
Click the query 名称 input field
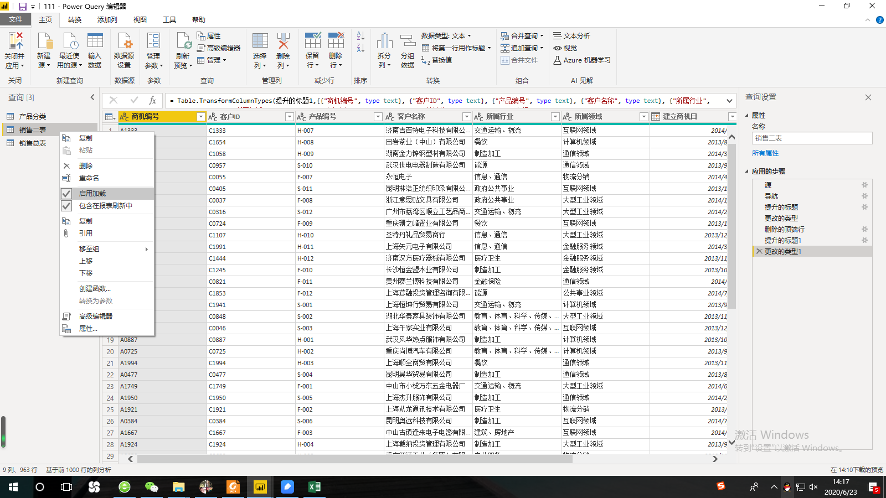pos(812,138)
